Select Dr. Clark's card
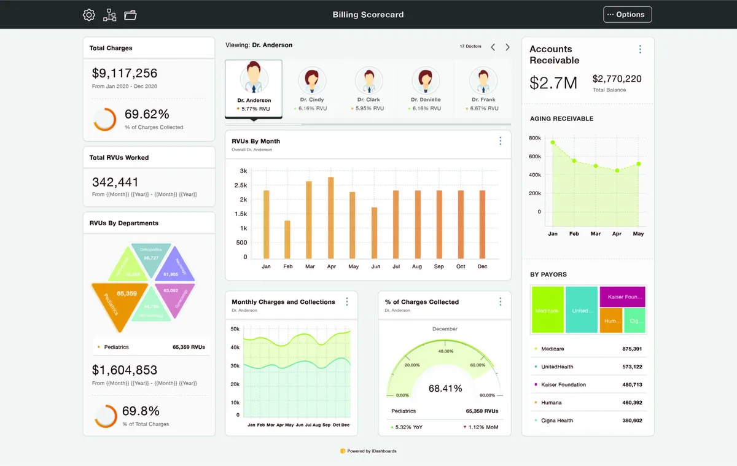The image size is (737, 466). 368,88
